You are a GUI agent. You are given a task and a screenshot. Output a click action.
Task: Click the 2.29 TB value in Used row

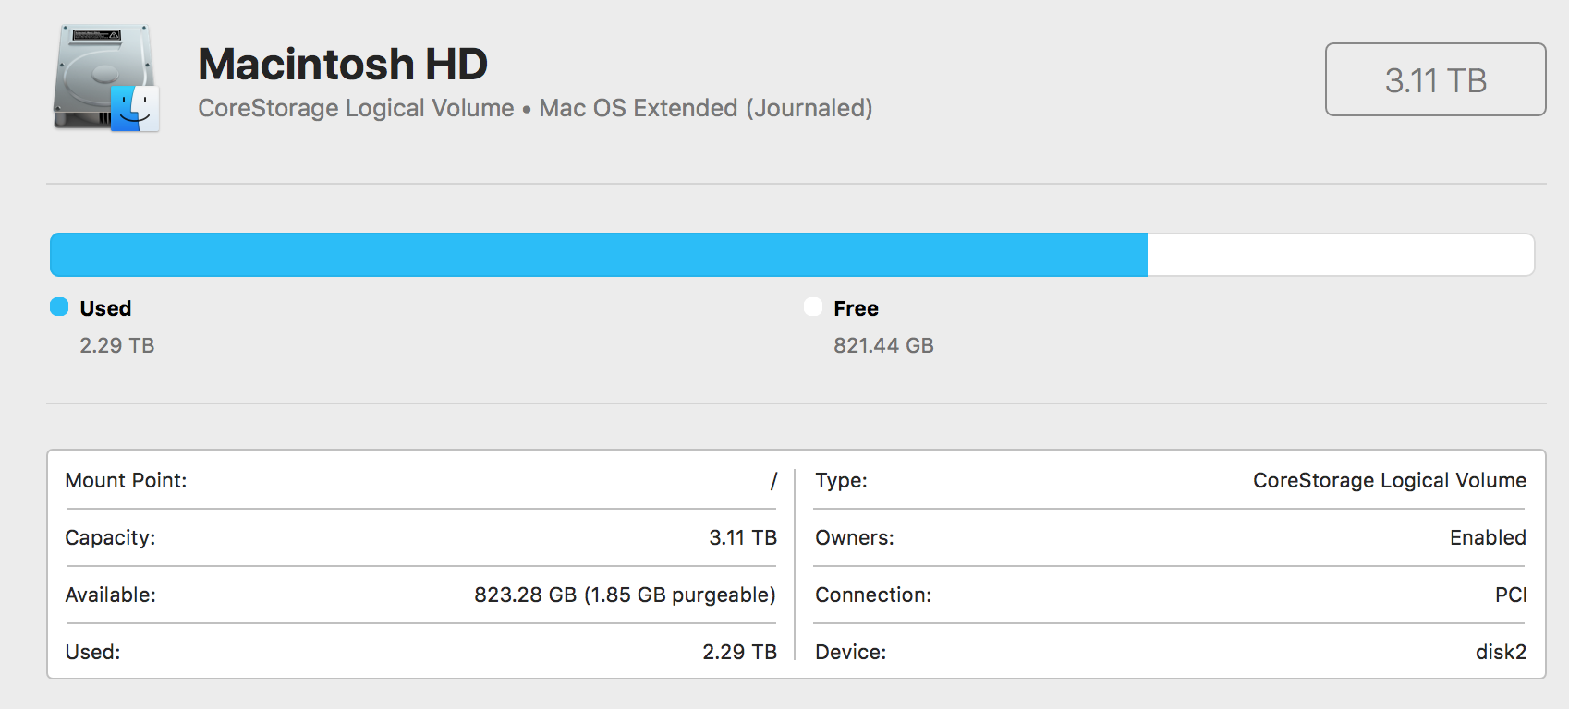tap(739, 652)
